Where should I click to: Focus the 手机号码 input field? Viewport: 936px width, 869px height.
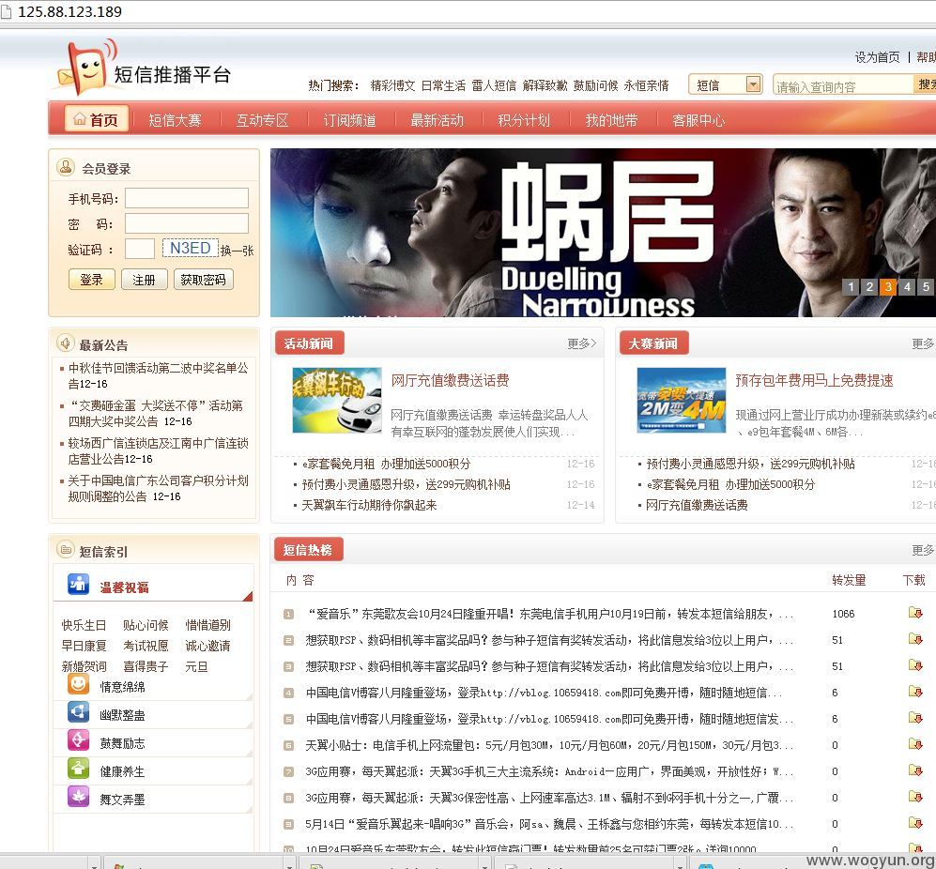186,198
